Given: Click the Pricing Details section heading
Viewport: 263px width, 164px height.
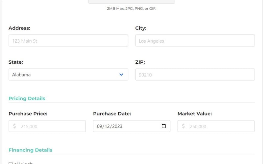Looking at the screenshot, I should [x=27, y=98].
